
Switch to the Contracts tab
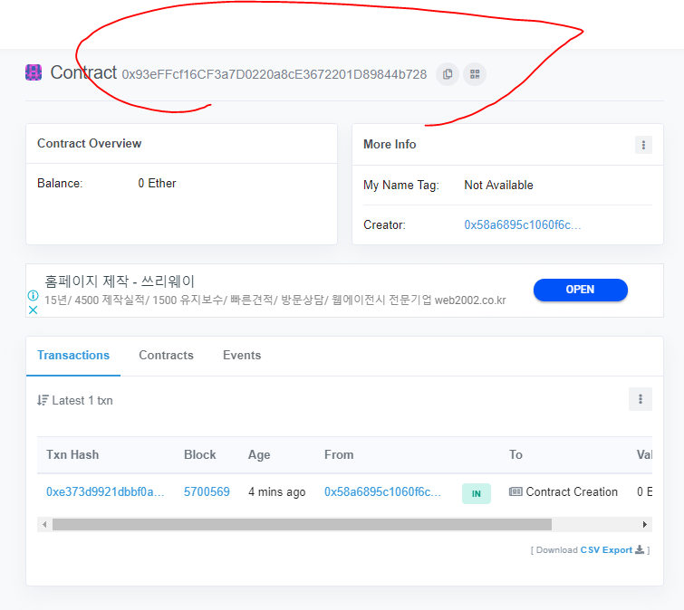pos(166,355)
